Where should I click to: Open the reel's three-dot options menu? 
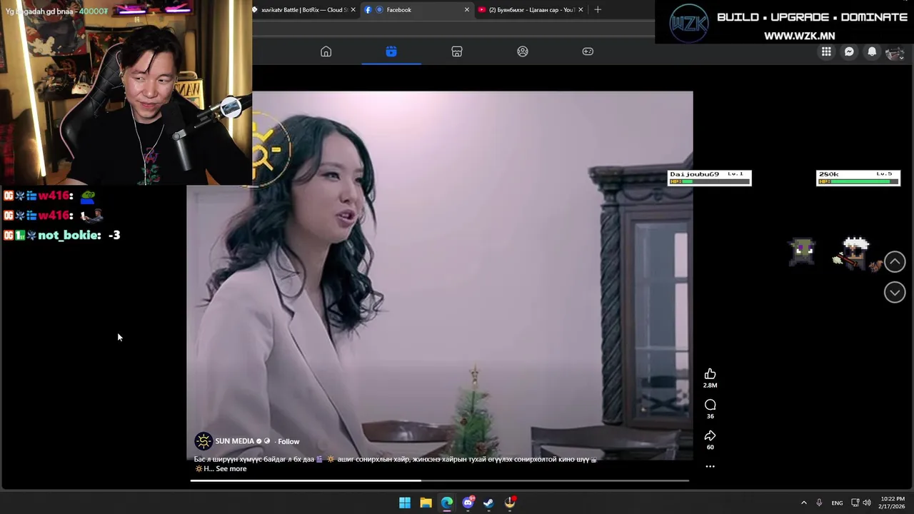coord(710,466)
